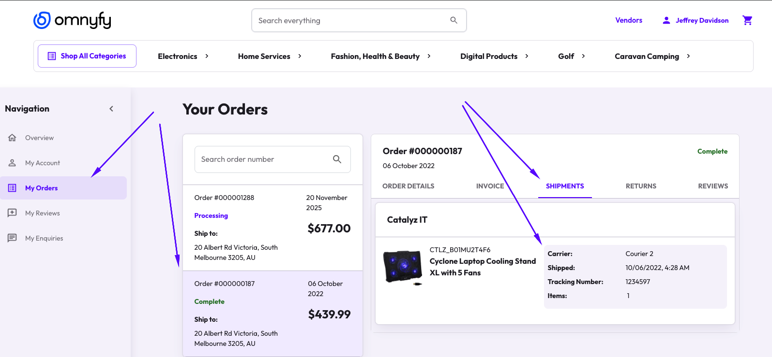The width and height of the screenshot is (772, 357).
Task: Focus the Search everything field
Action: point(359,20)
